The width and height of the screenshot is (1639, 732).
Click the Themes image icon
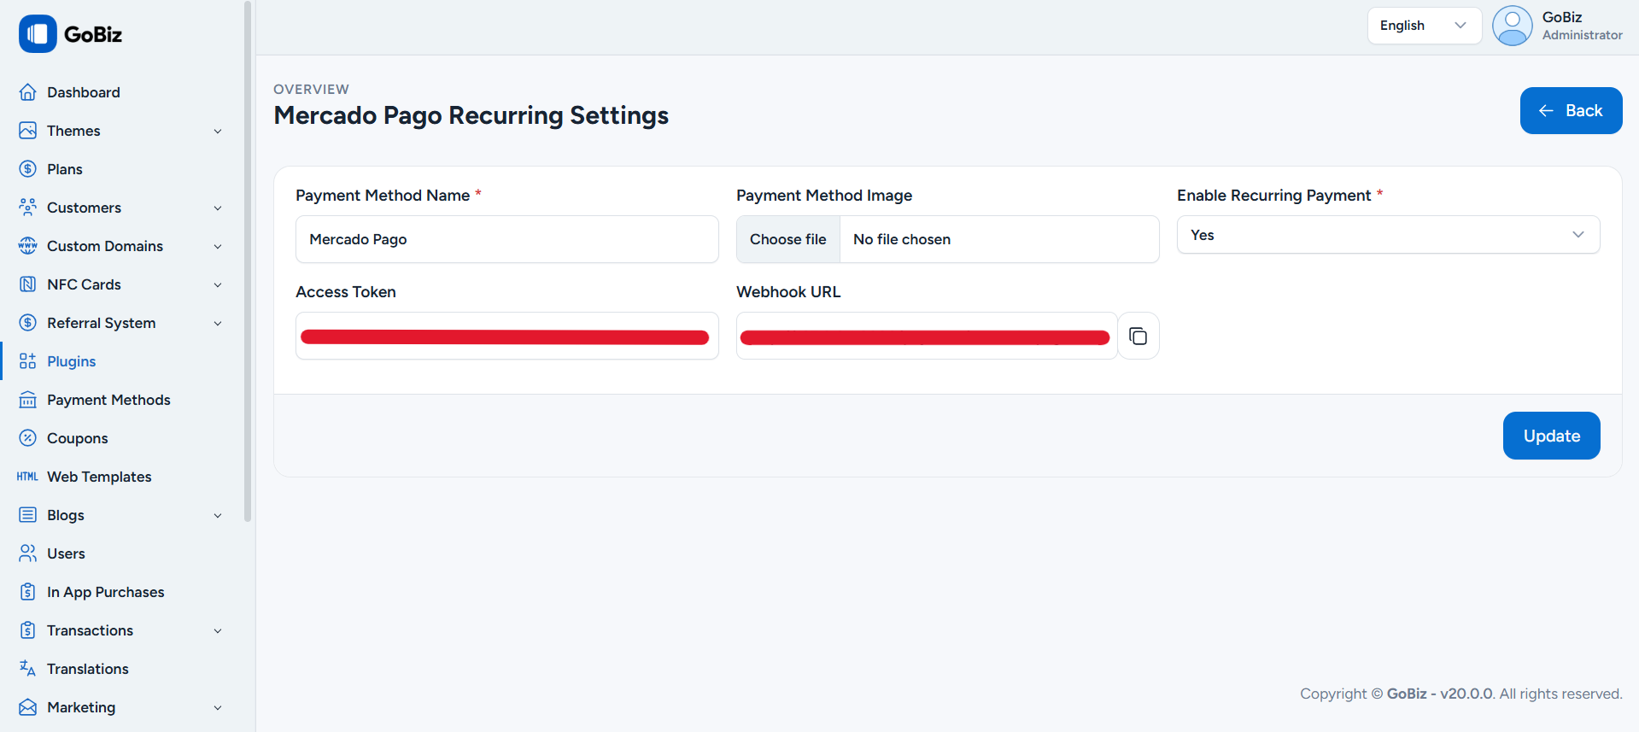click(28, 131)
